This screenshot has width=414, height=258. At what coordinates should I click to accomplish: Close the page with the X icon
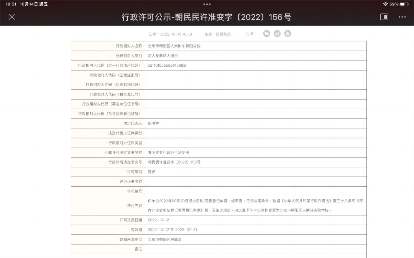point(11,17)
